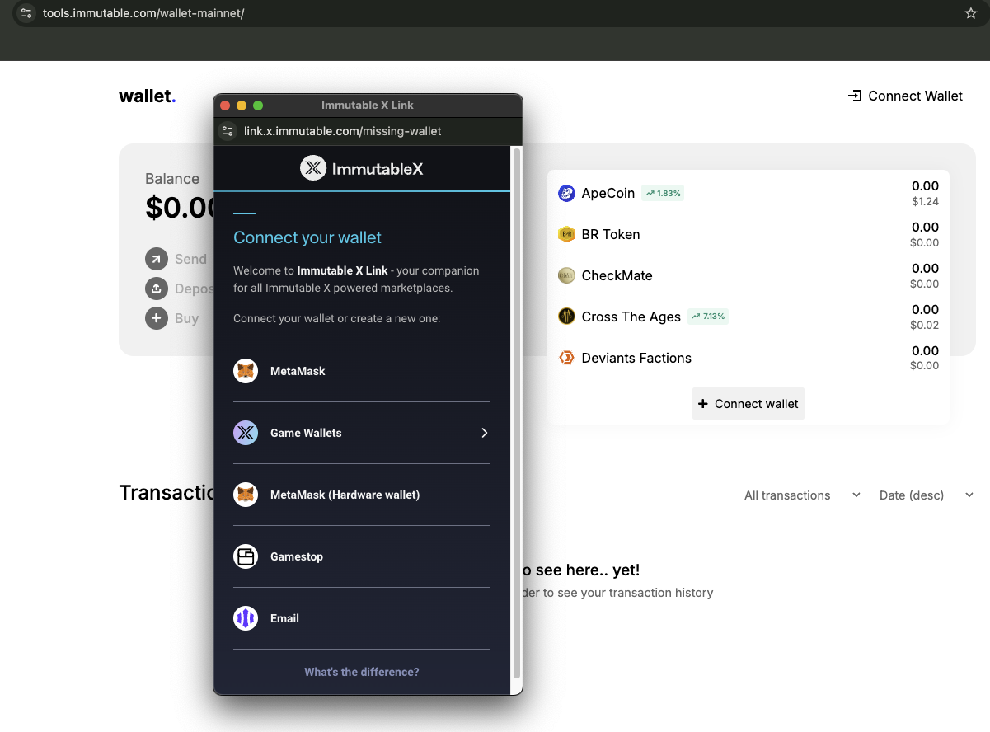Image resolution: width=990 pixels, height=732 pixels.
Task: Expand Game Wallets with the chevron arrow
Action: click(485, 433)
